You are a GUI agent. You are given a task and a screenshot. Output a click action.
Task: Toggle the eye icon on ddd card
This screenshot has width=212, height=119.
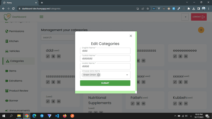click(x=59, y=56)
